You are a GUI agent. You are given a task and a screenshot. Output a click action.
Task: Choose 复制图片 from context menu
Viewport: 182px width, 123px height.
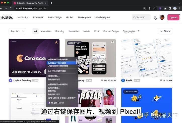click(x=62, y=91)
